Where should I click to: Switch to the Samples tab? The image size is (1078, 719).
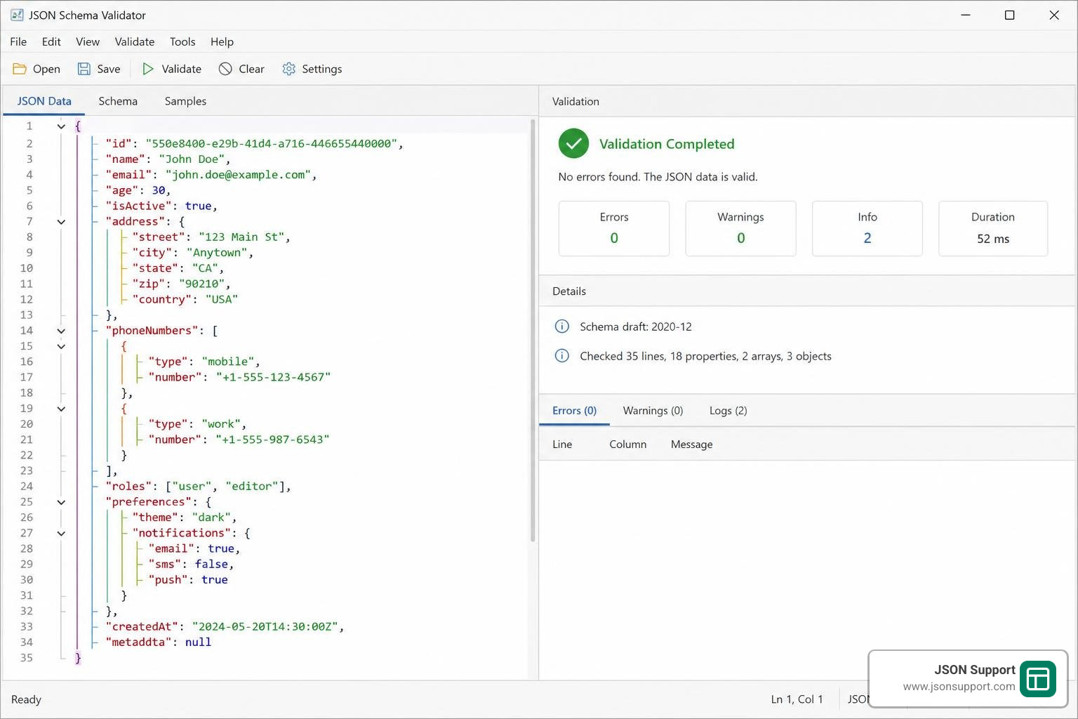tap(185, 101)
